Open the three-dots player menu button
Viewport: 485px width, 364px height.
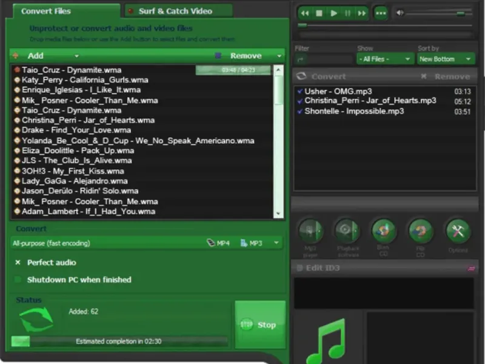coord(381,13)
